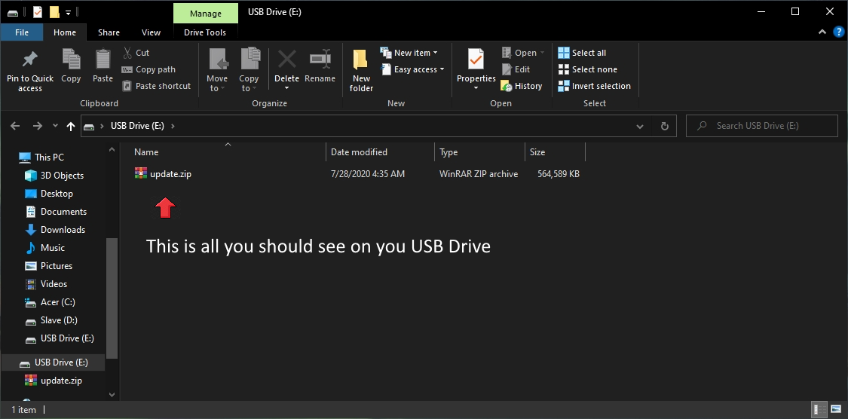Refresh the current folder view
848x419 pixels.
point(665,126)
